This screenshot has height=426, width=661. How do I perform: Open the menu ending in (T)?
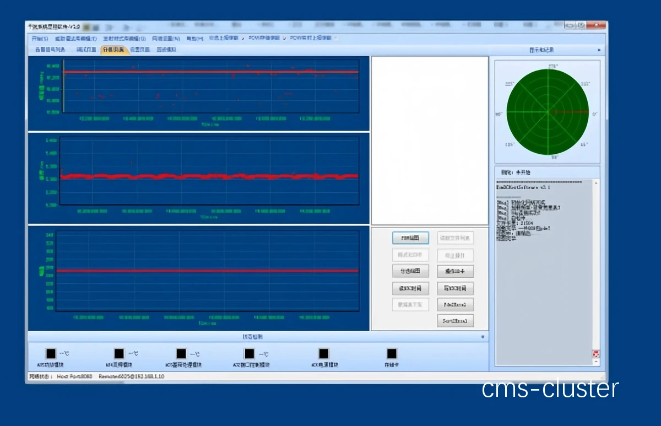[76, 39]
